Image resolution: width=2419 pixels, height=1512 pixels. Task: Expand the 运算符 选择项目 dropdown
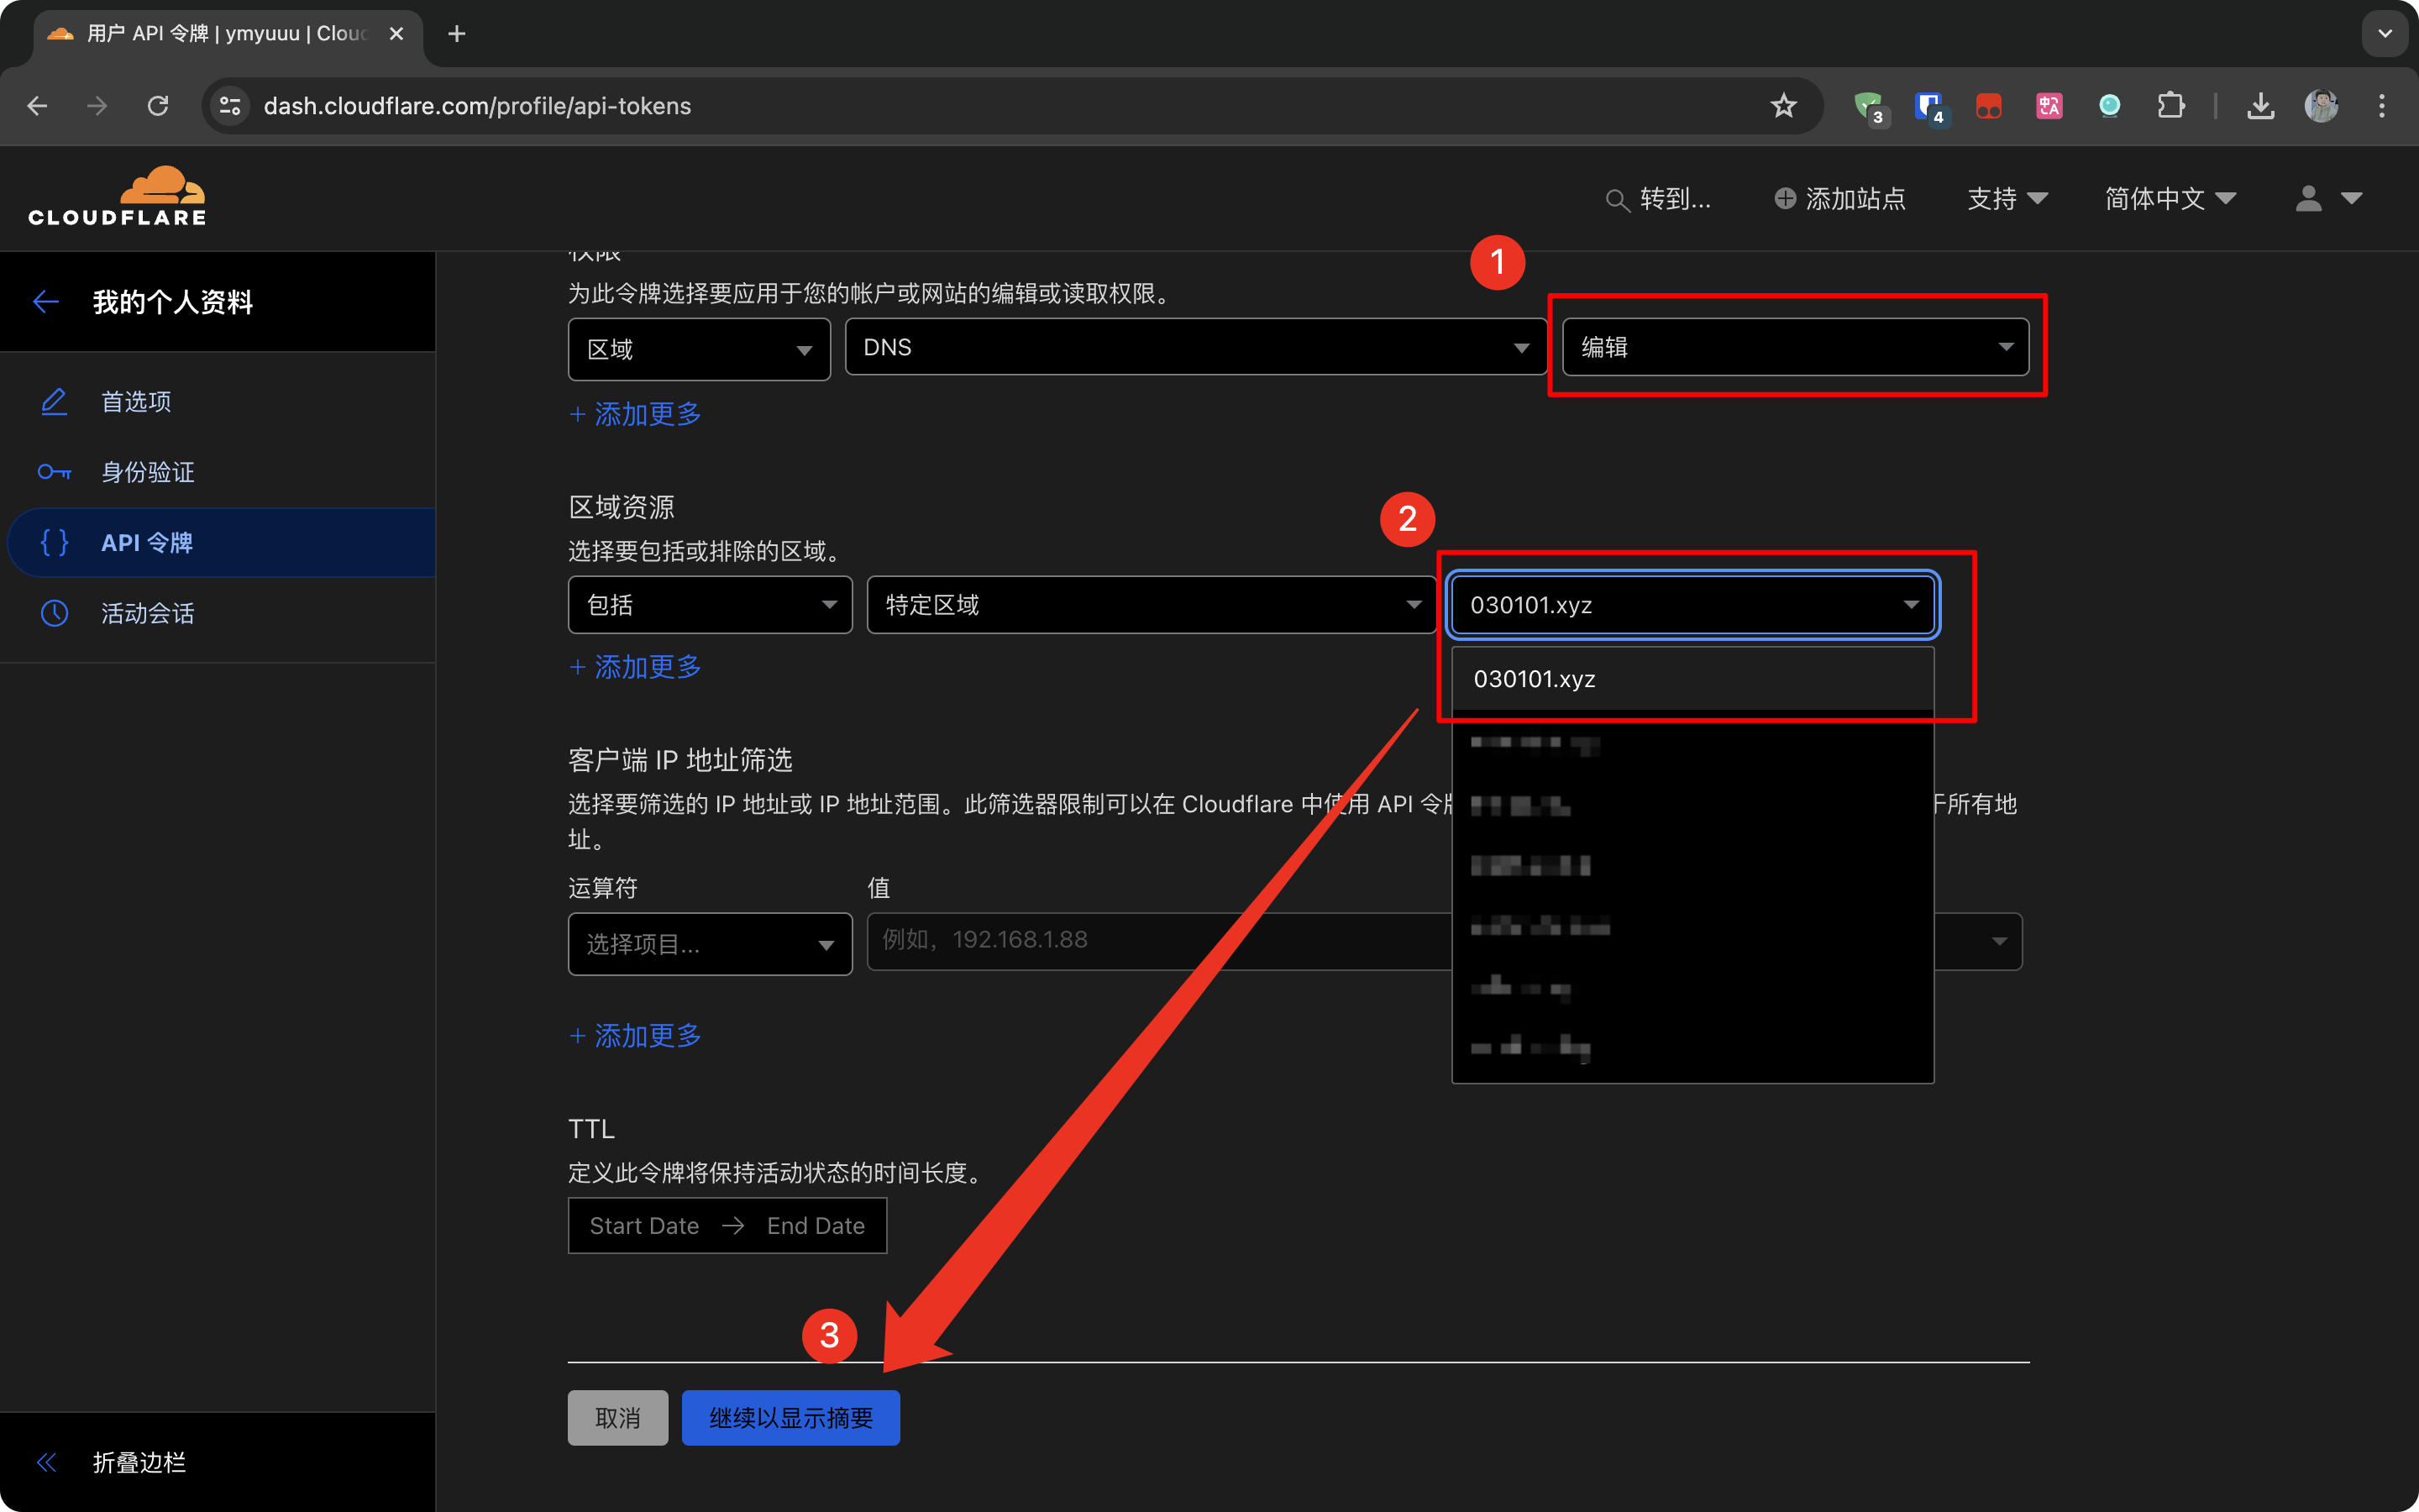tap(710, 944)
